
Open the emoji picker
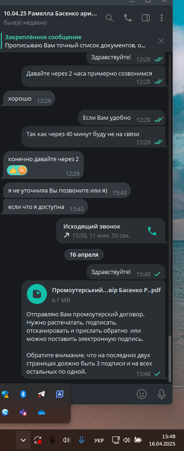141,394
